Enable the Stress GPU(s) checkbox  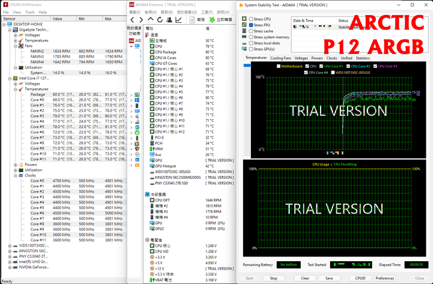pos(251,49)
